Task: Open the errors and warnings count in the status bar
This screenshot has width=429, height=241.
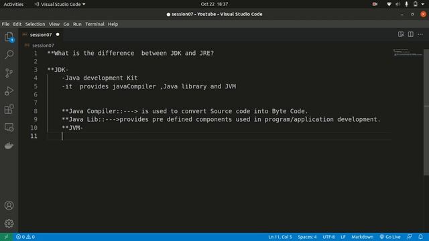Action: pos(25,237)
